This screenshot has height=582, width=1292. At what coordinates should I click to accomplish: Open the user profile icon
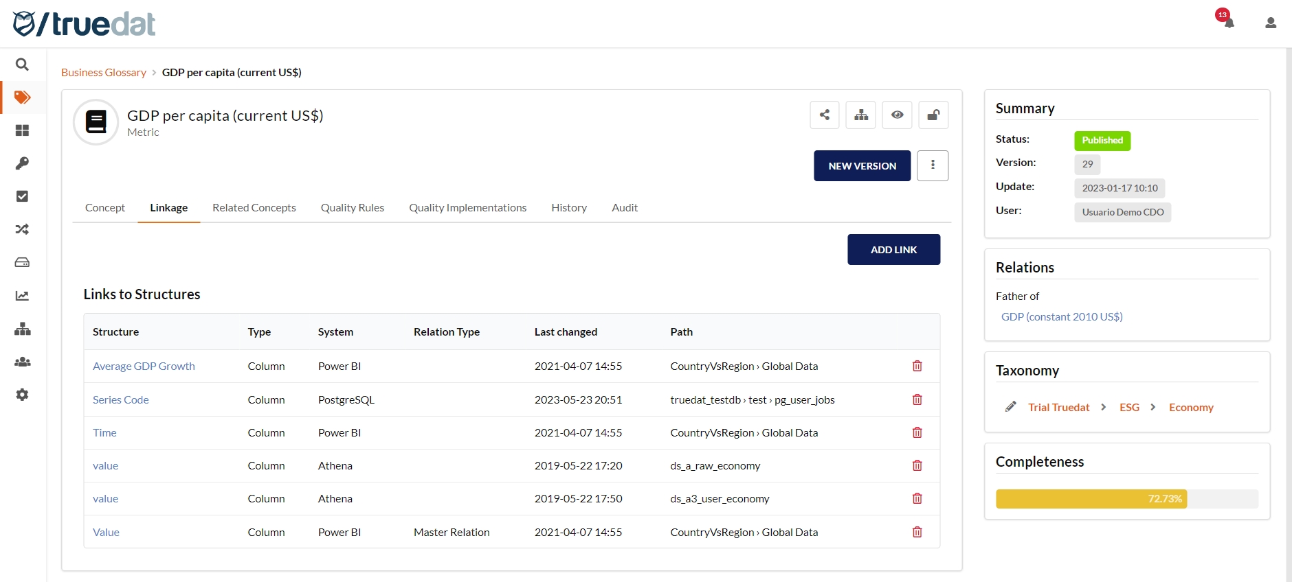pos(1270,23)
